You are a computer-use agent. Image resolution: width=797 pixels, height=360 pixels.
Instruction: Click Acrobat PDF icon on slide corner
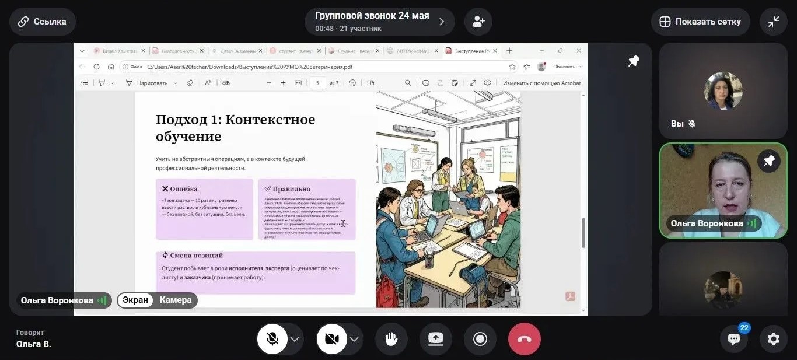[571, 296]
